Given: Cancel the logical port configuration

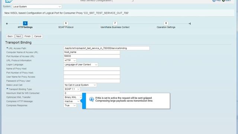Looking at the screenshot, I should pyautogui.click(x=38, y=36).
